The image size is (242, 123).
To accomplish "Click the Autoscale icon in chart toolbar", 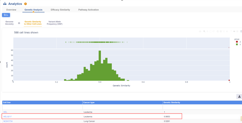I will pos(224,31).
